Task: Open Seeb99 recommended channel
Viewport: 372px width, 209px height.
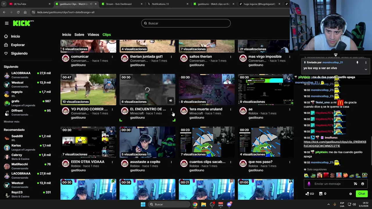Action: pos(27,138)
